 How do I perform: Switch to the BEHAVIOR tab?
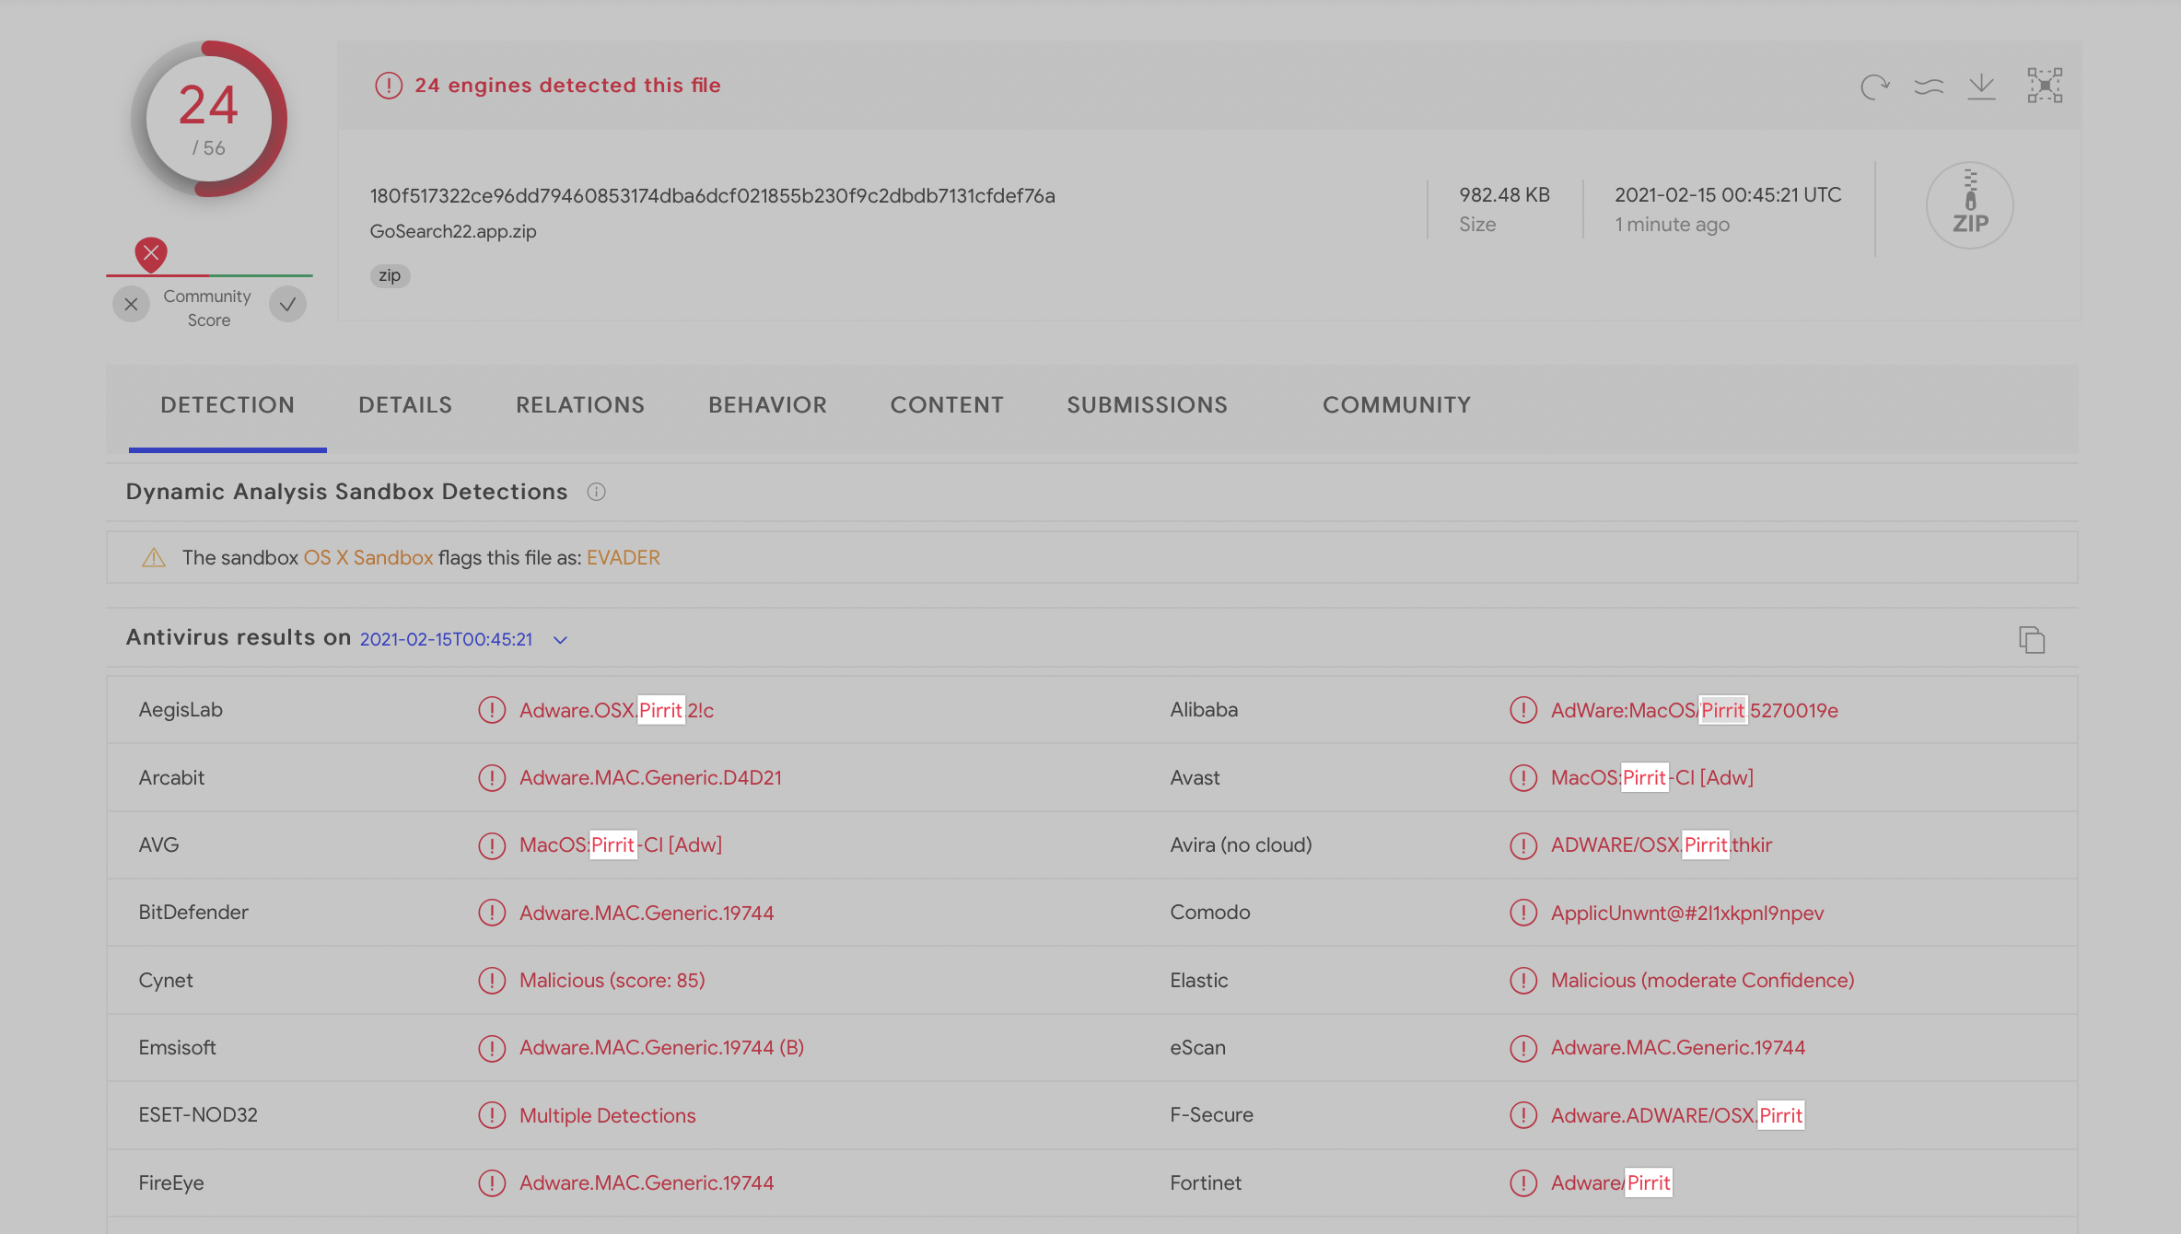click(x=767, y=405)
